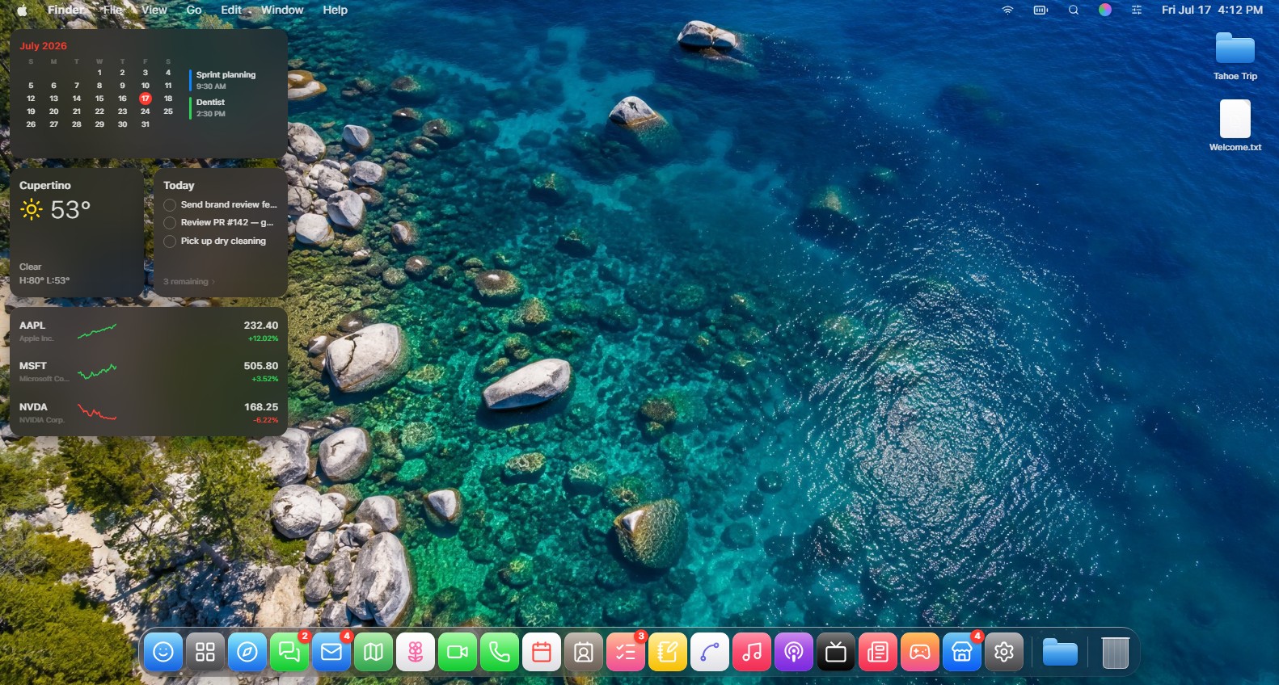
Task: Open Control Center in menu bar
Action: point(1137,10)
